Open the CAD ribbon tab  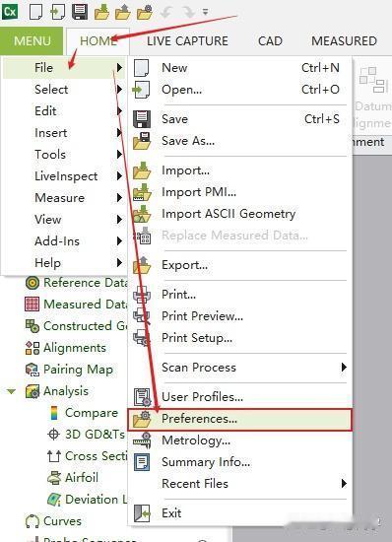pos(270,41)
